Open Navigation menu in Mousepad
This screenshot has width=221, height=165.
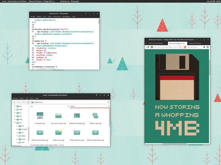point(67,16)
